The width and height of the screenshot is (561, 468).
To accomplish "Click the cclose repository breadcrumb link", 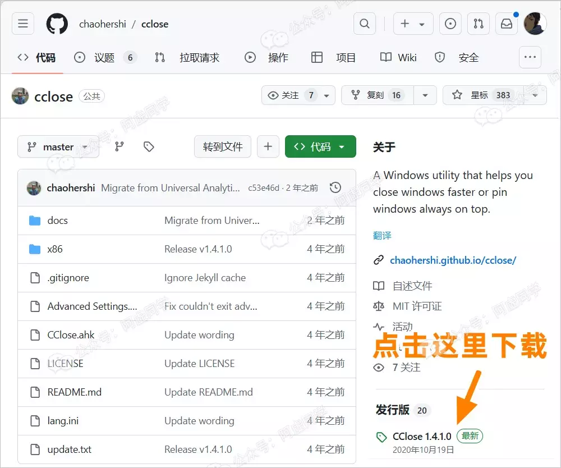I will [155, 24].
